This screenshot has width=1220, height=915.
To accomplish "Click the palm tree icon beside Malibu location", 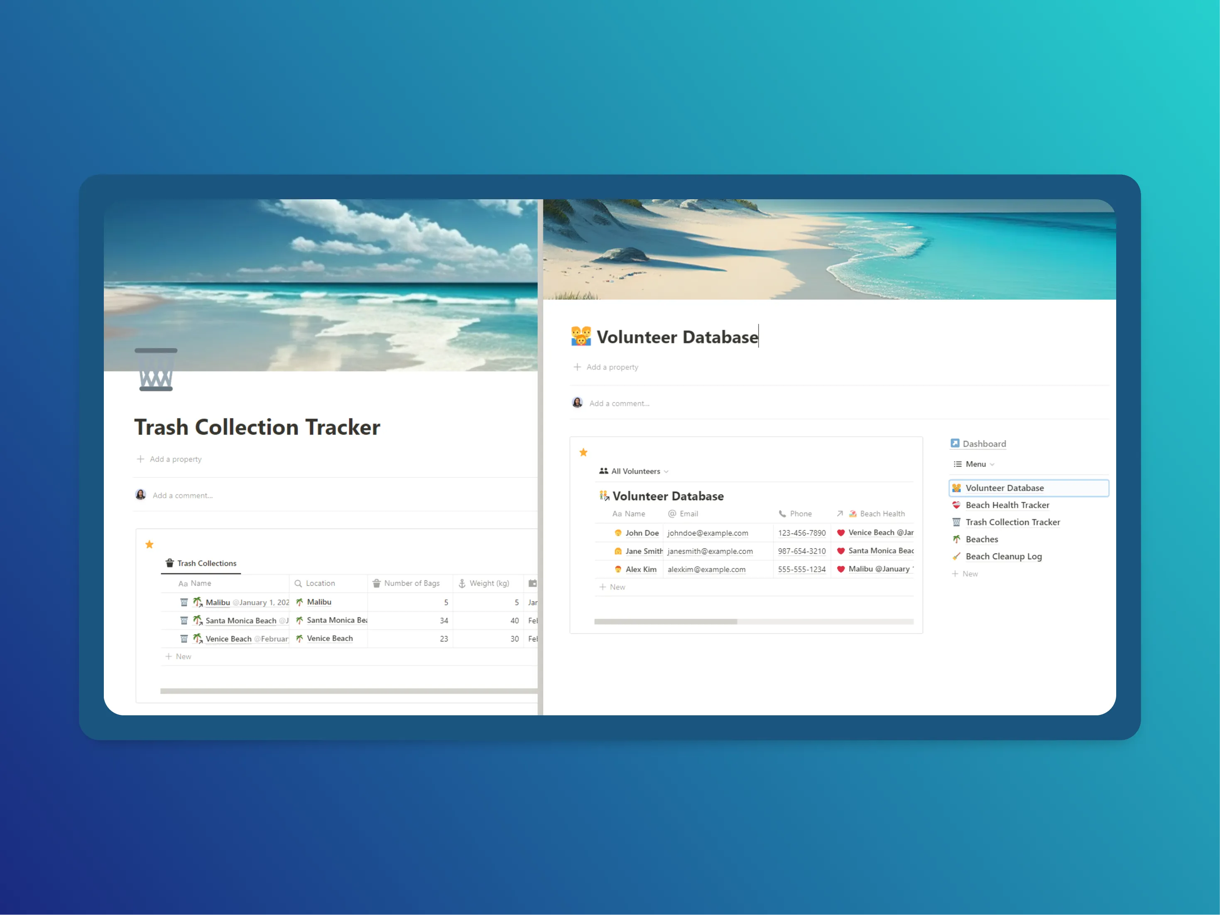I will 299,602.
